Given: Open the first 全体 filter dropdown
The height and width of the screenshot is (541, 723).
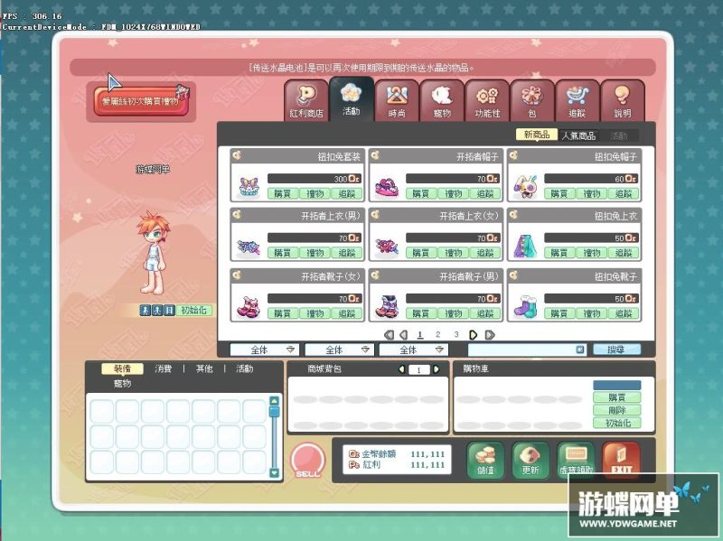Looking at the screenshot, I should tap(265, 350).
